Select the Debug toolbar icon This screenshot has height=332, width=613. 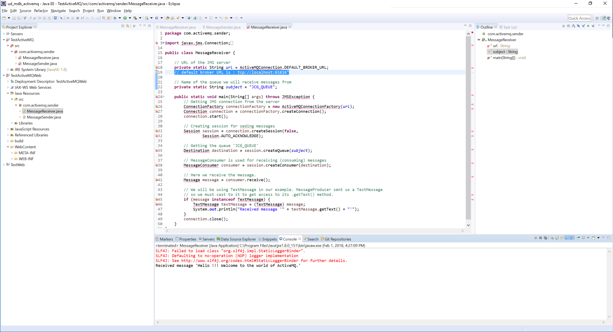point(115,18)
